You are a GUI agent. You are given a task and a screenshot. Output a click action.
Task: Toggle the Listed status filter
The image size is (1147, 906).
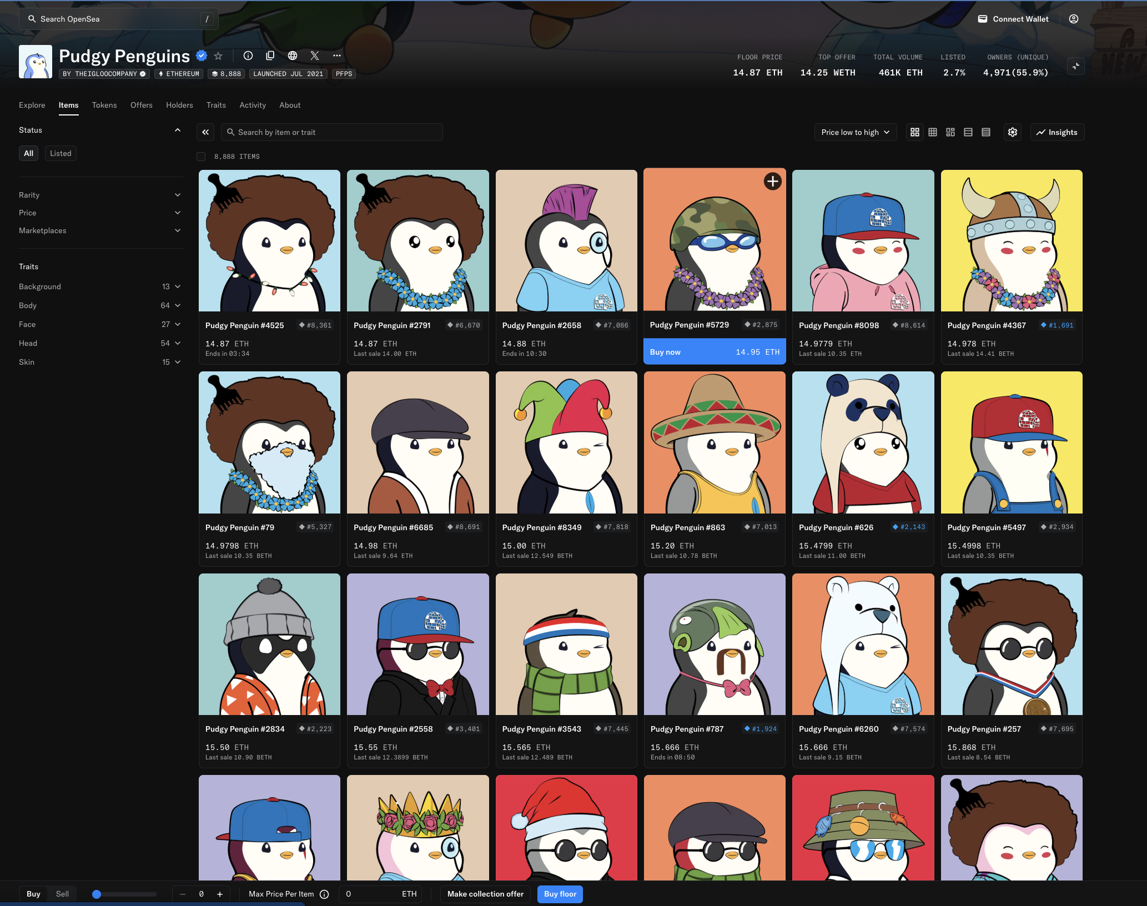pyautogui.click(x=61, y=153)
